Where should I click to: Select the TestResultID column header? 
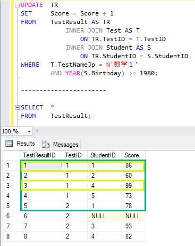coord(41,155)
